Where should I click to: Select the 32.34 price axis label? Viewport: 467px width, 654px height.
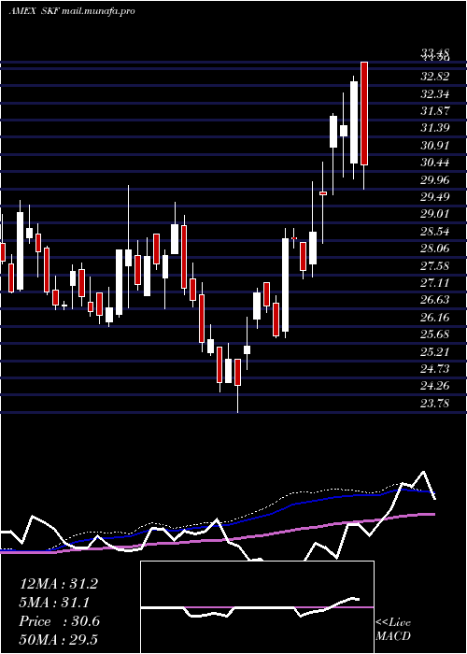435,93
